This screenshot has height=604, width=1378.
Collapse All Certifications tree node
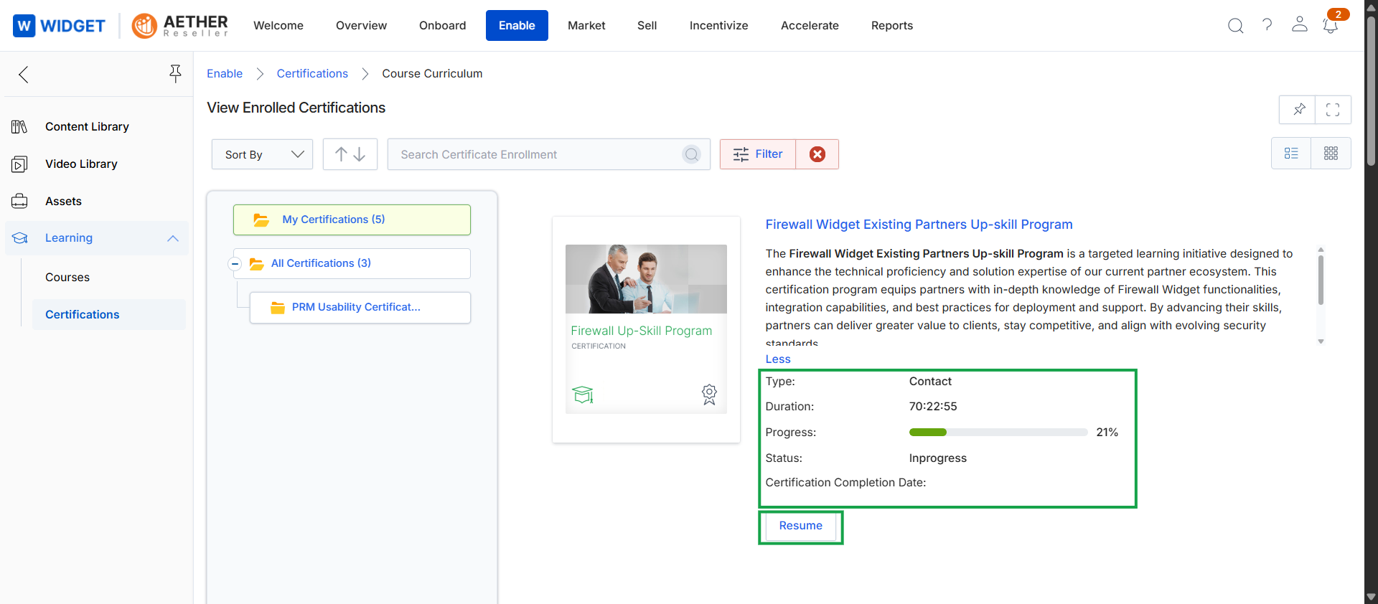point(235,264)
